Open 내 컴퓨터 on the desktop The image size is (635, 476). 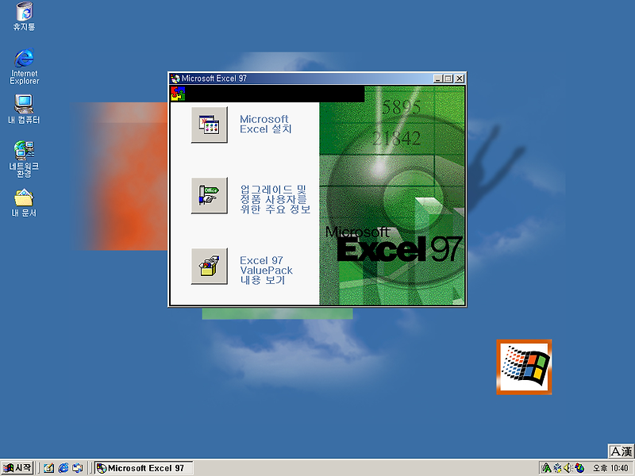click(x=23, y=106)
